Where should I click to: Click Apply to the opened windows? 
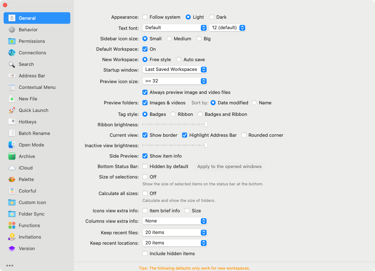coord(229,166)
